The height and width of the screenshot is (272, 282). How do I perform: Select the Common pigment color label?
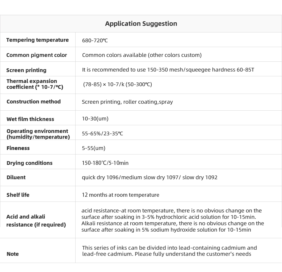[x=36, y=55]
